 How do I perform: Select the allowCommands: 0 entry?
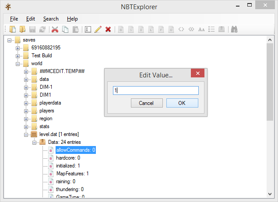coord(76,150)
